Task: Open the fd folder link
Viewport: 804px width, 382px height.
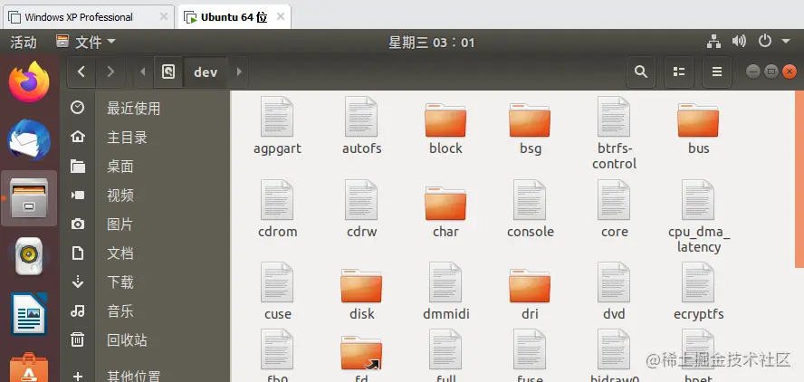Action: 361,353
